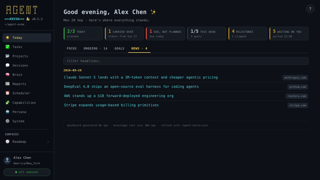Open Roadmap external link arrow
Screen dimensions: 320x180
pos(48,142)
